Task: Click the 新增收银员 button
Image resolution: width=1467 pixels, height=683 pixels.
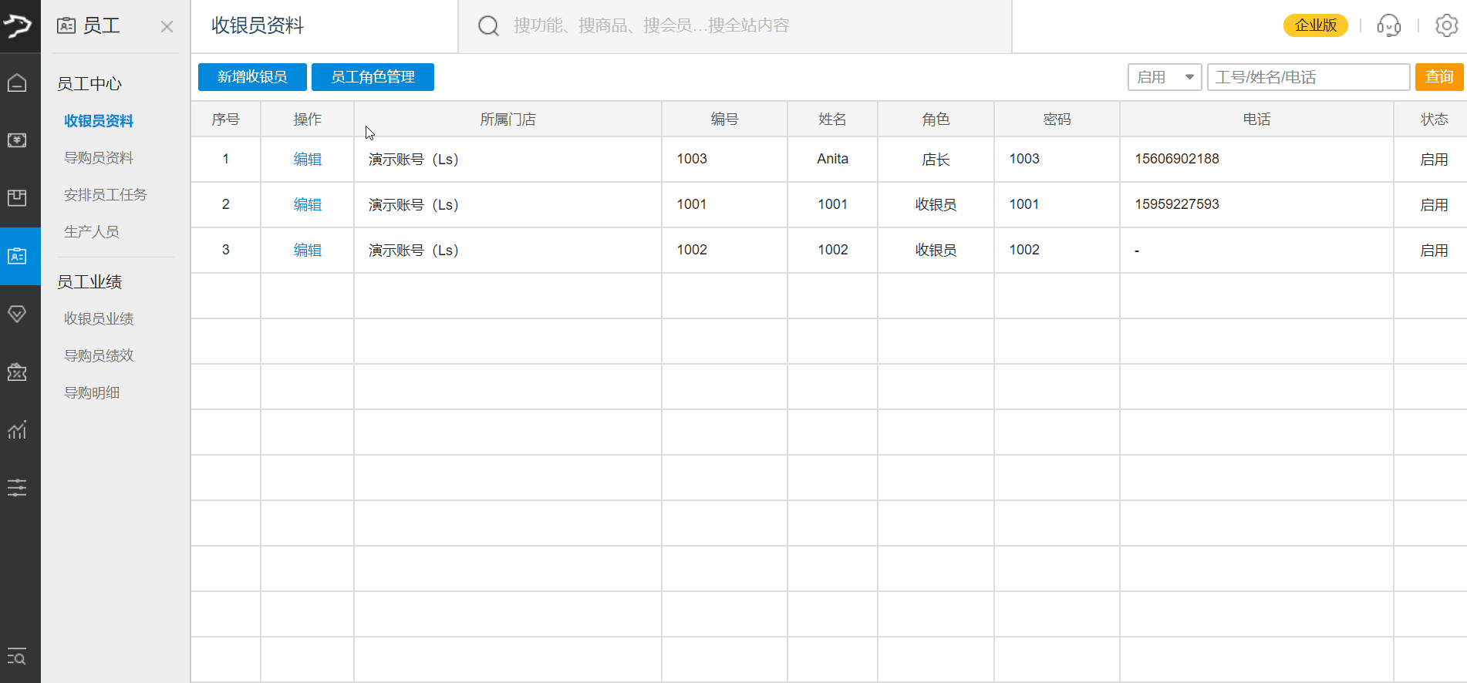Action: [x=252, y=77]
